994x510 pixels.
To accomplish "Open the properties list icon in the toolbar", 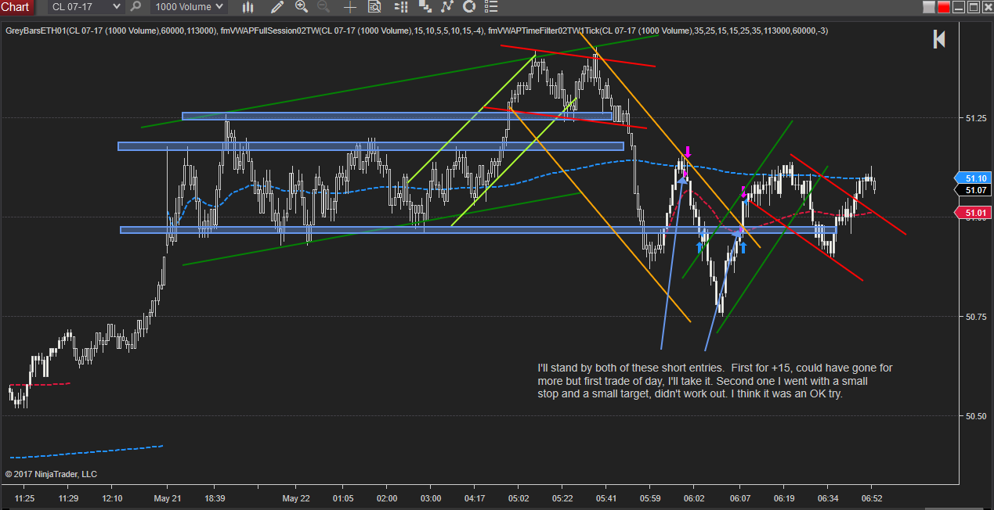I will [493, 7].
